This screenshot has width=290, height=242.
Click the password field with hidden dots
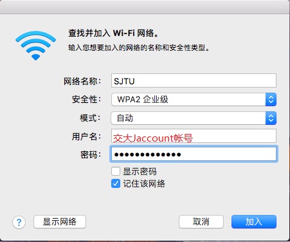(194, 154)
